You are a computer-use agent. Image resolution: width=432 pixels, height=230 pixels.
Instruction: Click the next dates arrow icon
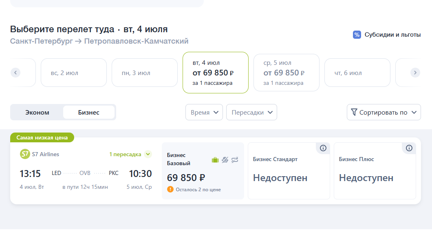(x=415, y=73)
